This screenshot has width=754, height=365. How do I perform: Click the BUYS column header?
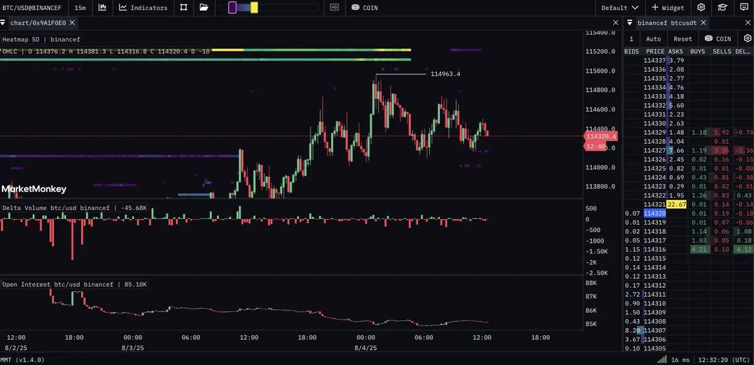click(x=697, y=51)
